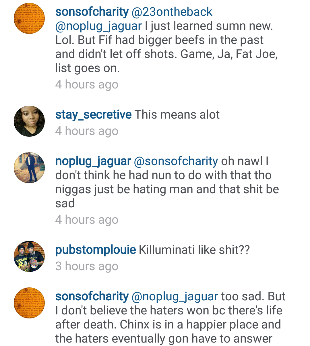Viewport: 310px width, 346px height.
Task: Go to the pubstomplouie username link
Action: pyautogui.click(x=95, y=250)
